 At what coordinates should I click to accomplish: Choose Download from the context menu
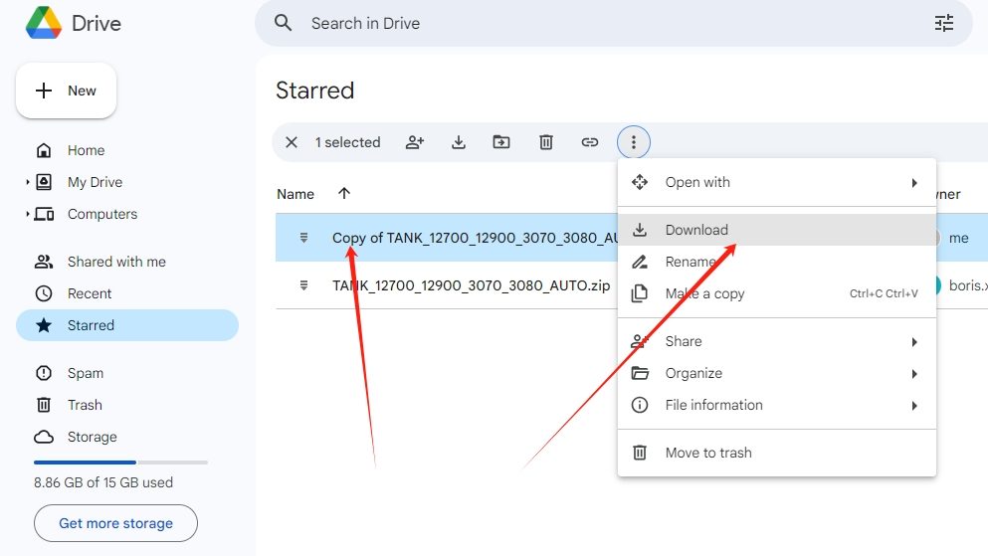pyautogui.click(x=696, y=230)
